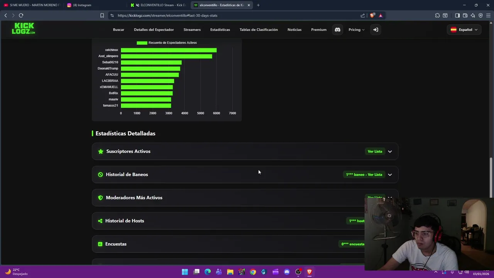Open browser hamburger menu
Image resolution: width=494 pixels, height=278 pixels.
(488, 15)
